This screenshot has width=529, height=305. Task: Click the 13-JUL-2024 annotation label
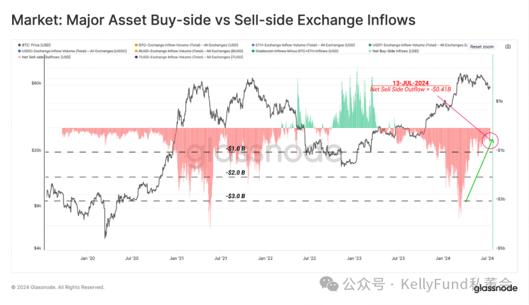pos(410,83)
